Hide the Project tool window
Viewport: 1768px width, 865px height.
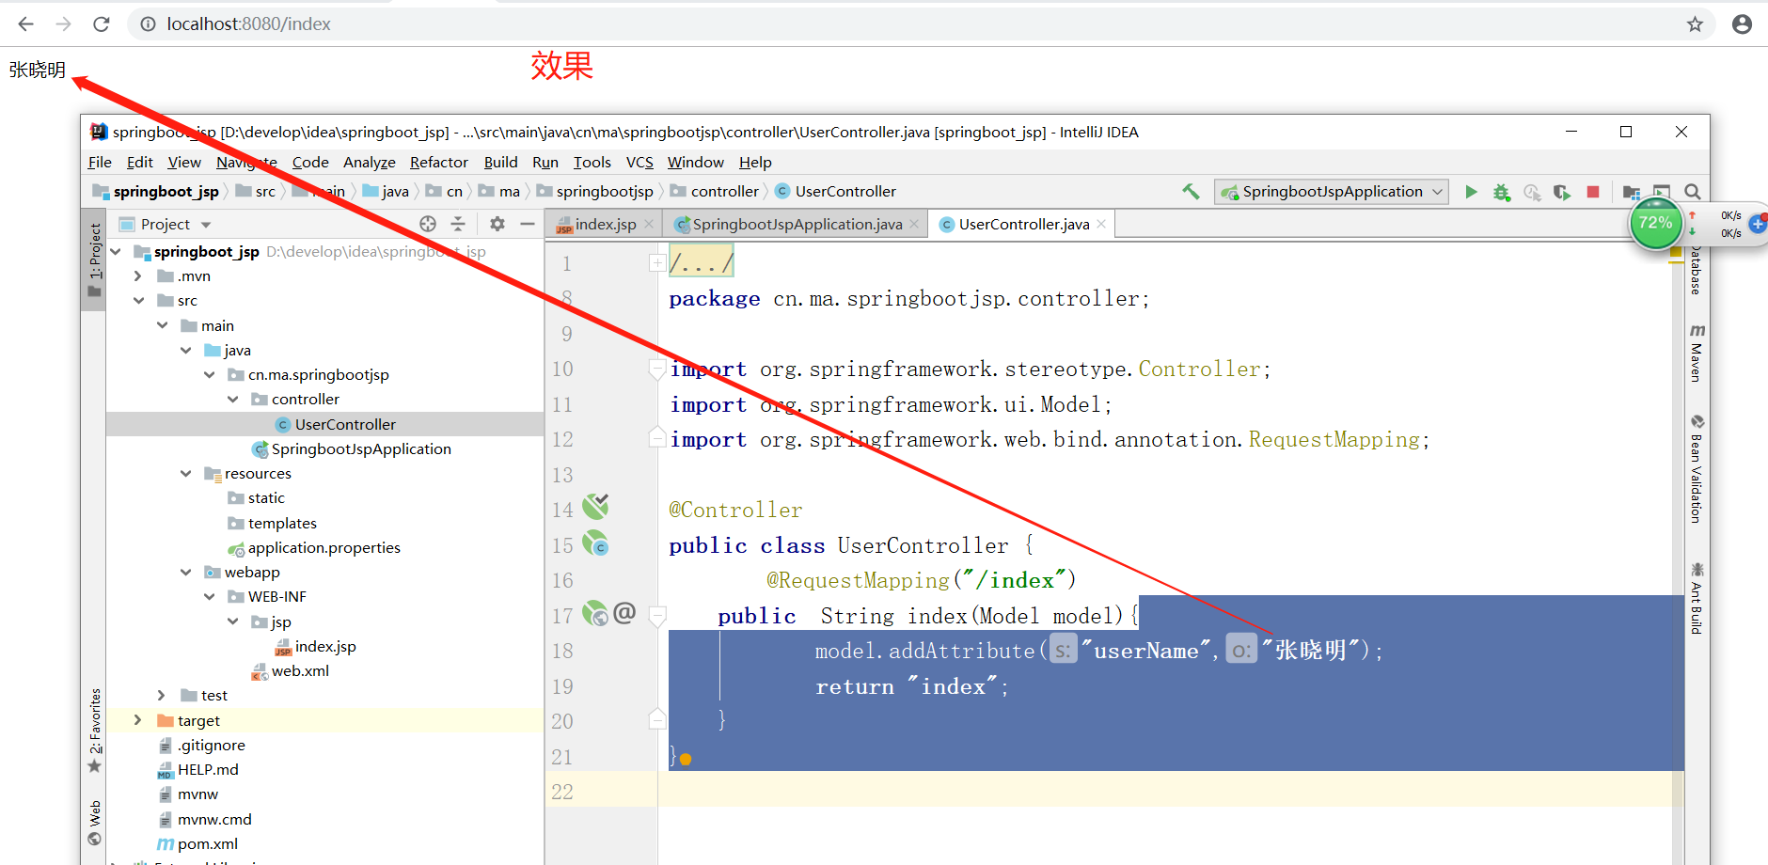coord(528,224)
